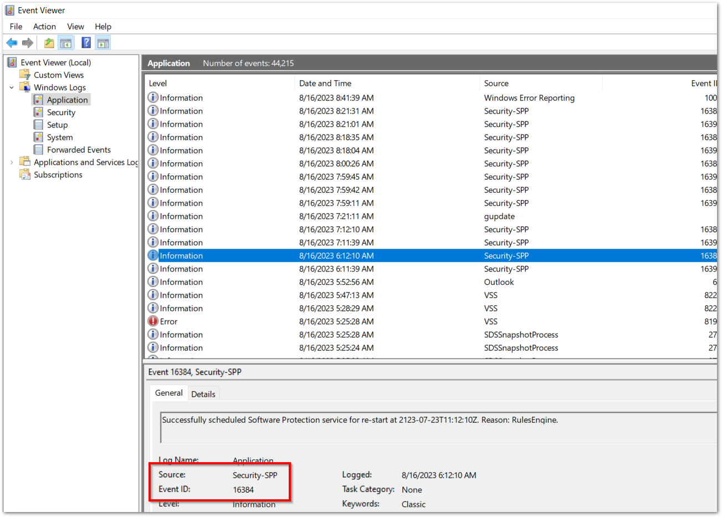Click info icon of gupdate event row
The height and width of the screenshot is (517, 722).
[153, 216]
